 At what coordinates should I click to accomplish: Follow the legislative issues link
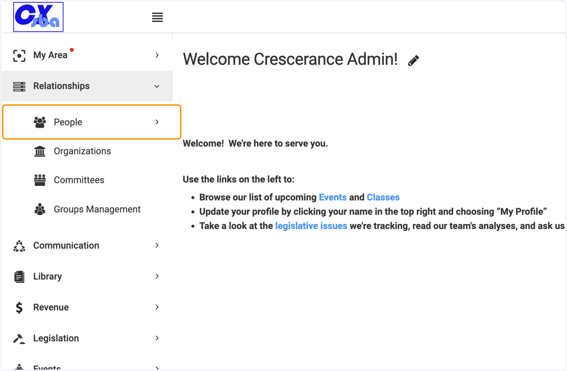[311, 226]
